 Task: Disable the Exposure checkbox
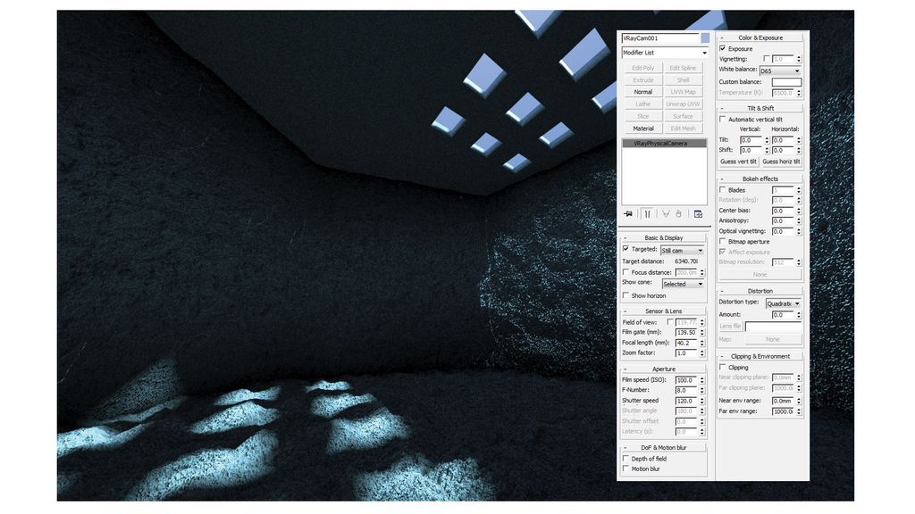[720, 48]
